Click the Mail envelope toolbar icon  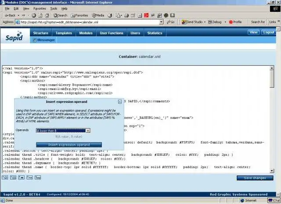119,16
